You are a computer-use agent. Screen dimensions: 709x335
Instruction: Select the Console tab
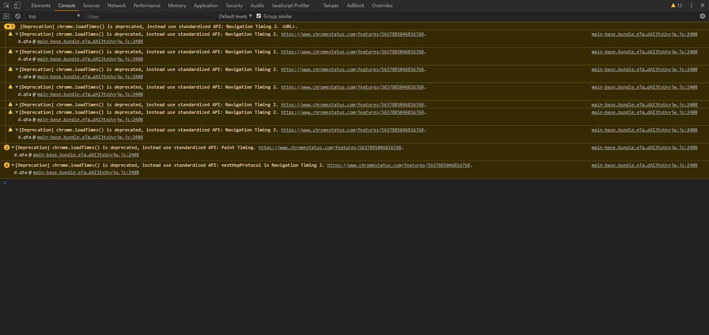coord(67,6)
